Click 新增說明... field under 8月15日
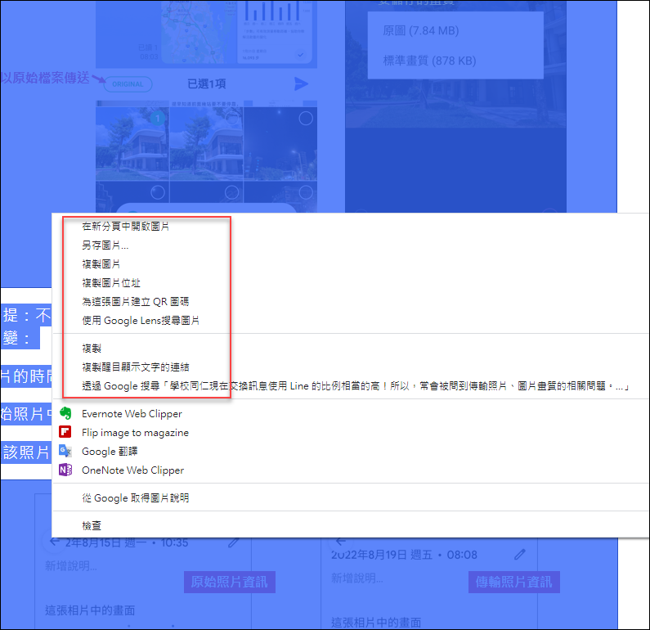650x630 pixels. click(71, 565)
